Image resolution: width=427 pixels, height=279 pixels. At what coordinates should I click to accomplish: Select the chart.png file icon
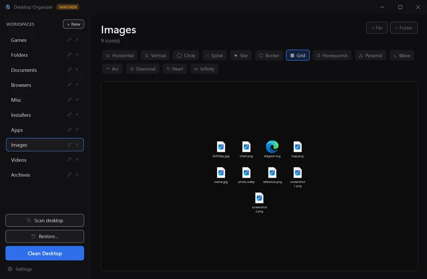[x=246, y=149]
